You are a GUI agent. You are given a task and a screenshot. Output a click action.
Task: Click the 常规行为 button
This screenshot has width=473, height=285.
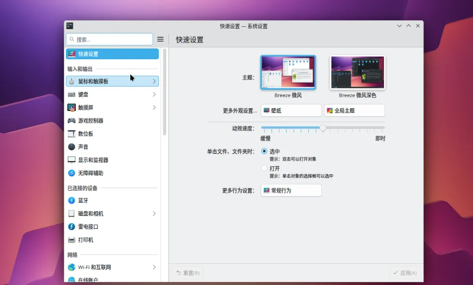pos(291,190)
